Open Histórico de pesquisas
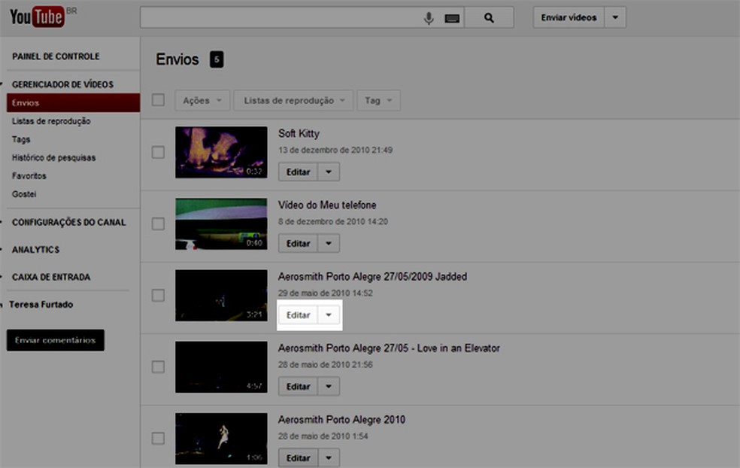740x468 pixels. pyautogui.click(x=54, y=157)
